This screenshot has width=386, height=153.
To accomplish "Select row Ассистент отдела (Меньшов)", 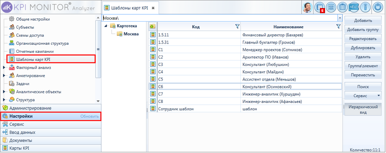I will pos(245,79).
